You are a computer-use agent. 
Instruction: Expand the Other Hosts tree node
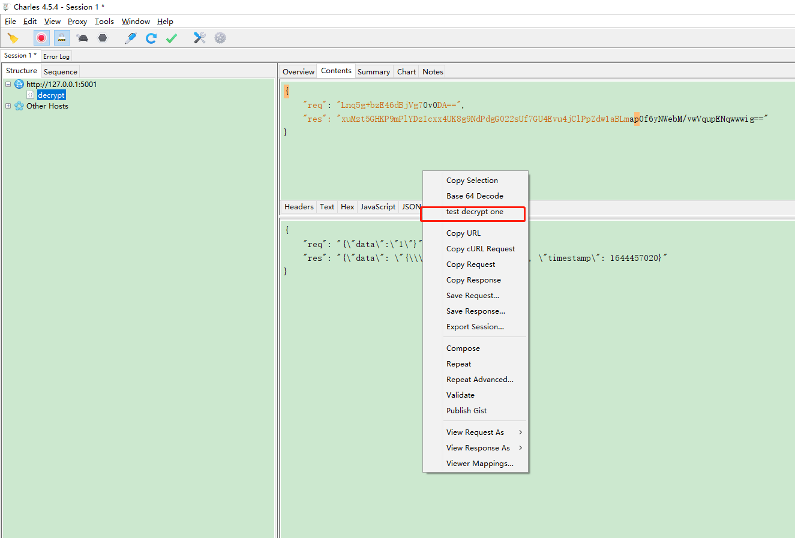[x=8, y=106]
